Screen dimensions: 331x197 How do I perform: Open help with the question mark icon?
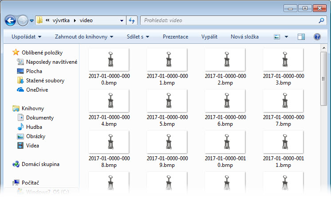coord(317,37)
